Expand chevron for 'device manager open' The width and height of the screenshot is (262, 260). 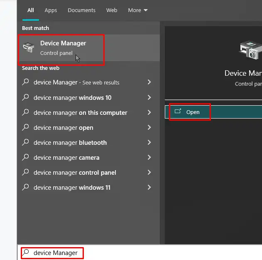[x=149, y=128]
